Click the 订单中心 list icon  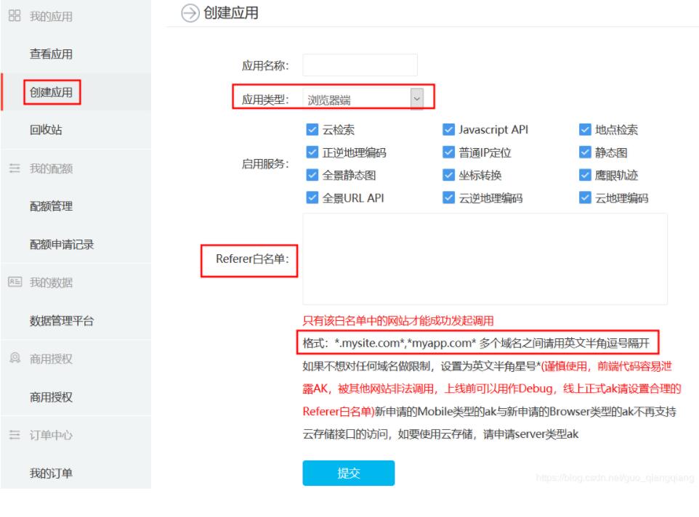[x=14, y=435]
